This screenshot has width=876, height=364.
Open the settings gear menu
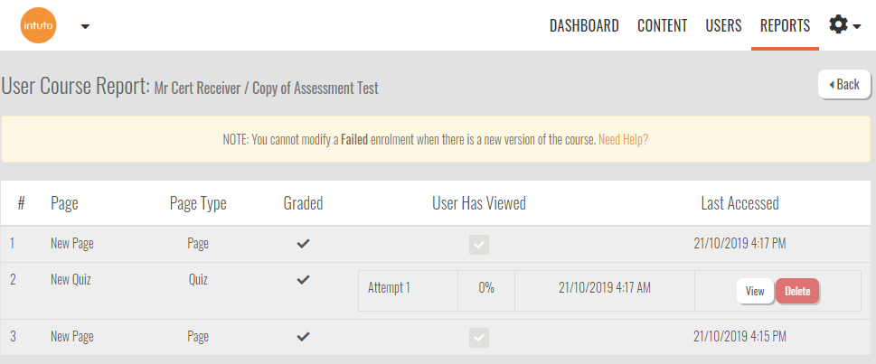(843, 25)
